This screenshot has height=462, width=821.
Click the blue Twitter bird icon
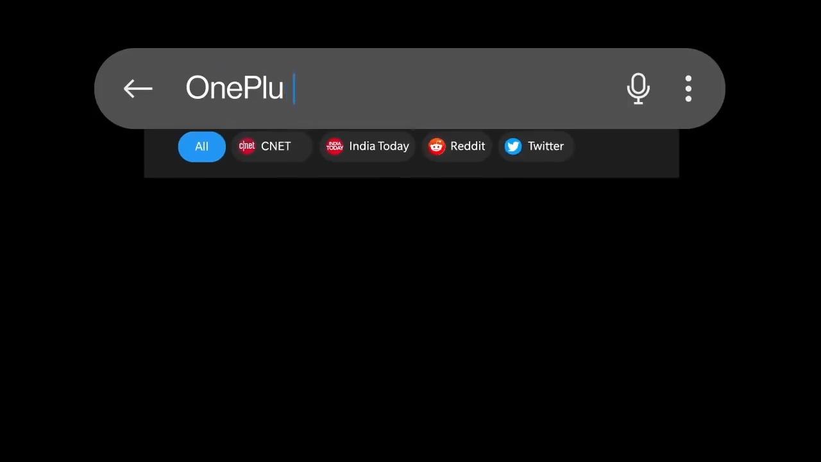(513, 146)
